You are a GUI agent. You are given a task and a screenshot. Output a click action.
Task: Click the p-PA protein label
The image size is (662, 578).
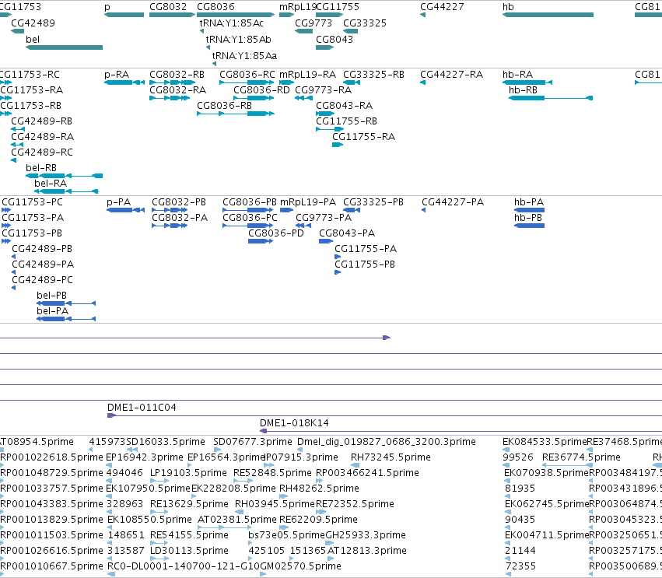pos(119,202)
